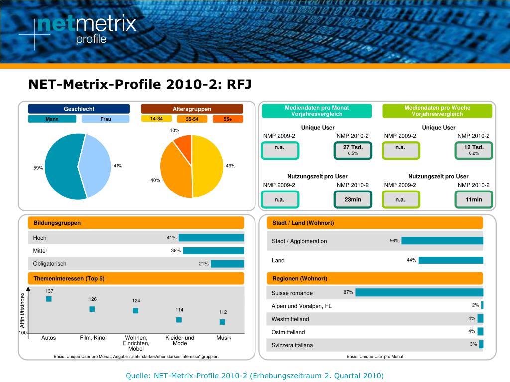
Task: Select the Altersgruppen header label
Action: [x=192, y=109]
